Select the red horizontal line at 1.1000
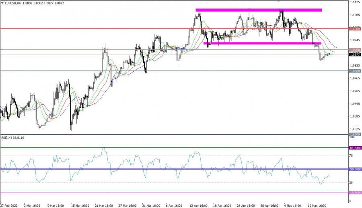Viewport: 362px width, 208px height. coord(174,29)
